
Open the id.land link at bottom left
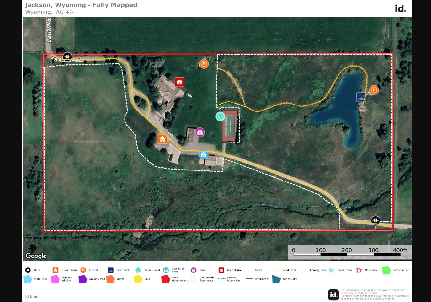[32, 297]
